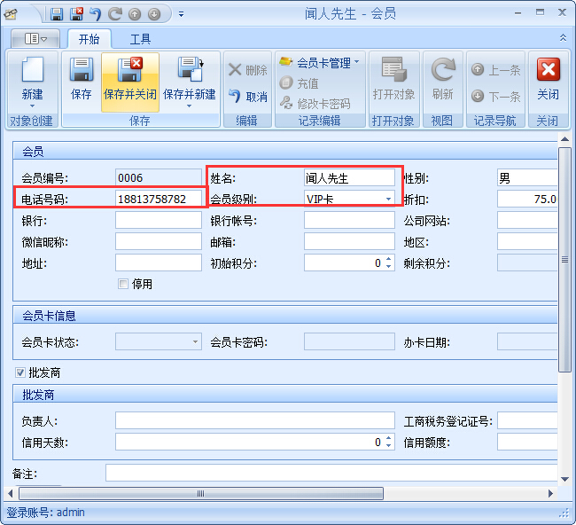Increase 初始积分 with the up spinner

click(x=389, y=259)
